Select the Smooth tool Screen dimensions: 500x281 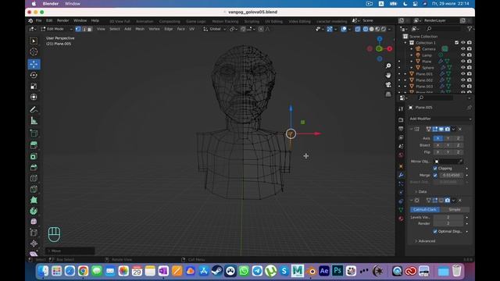(x=34, y=222)
